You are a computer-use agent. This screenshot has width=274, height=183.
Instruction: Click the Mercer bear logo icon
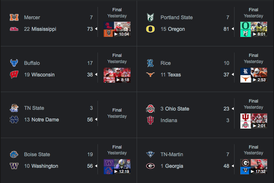tap(14, 17)
